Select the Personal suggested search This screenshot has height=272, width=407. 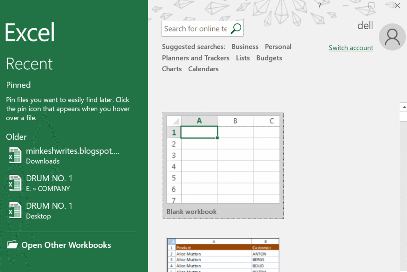click(x=278, y=47)
